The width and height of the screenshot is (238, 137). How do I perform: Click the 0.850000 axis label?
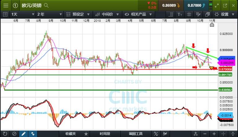click(x=226, y=82)
